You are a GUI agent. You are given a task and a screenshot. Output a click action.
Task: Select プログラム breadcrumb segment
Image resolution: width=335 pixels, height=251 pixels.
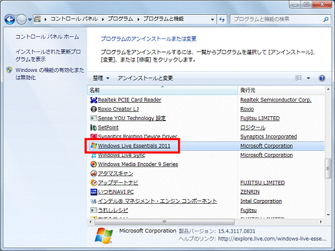click(120, 19)
